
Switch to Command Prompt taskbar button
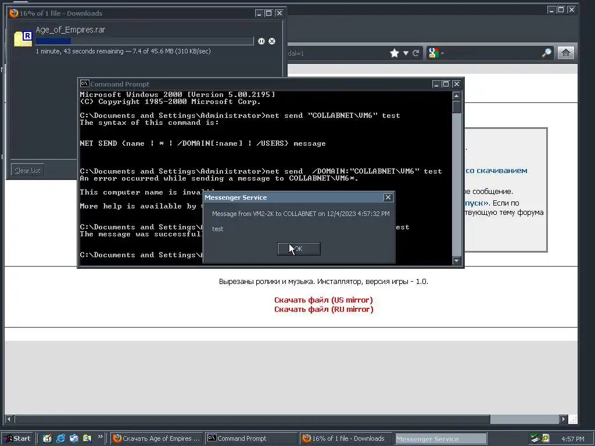coord(251,438)
